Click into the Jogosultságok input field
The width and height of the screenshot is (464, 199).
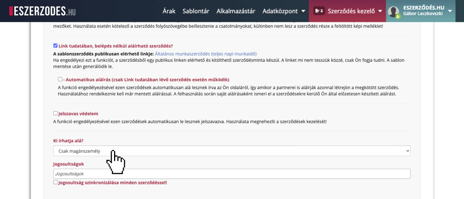click(232, 174)
